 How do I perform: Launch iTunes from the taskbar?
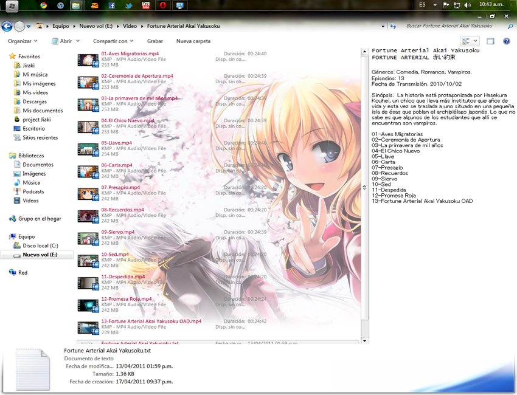pyautogui.click(x=60, y=5)
